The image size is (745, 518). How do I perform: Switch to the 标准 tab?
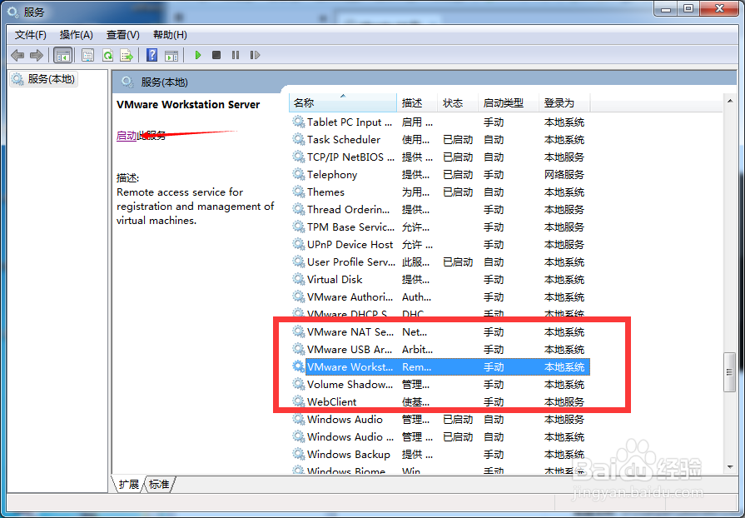coord(159,484)
